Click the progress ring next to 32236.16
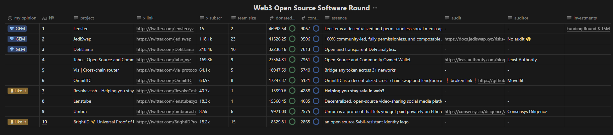 point(292,49)
